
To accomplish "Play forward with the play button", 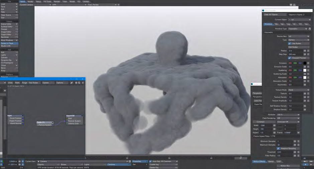I will [x=311, y=165].
